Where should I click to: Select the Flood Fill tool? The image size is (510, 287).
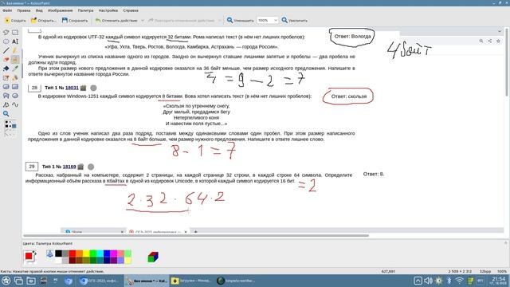point(6,69)
